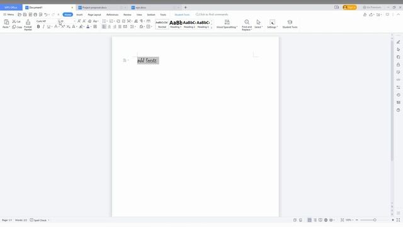Click the font size input field
403x227 pixels.
(x=67, y=21)
